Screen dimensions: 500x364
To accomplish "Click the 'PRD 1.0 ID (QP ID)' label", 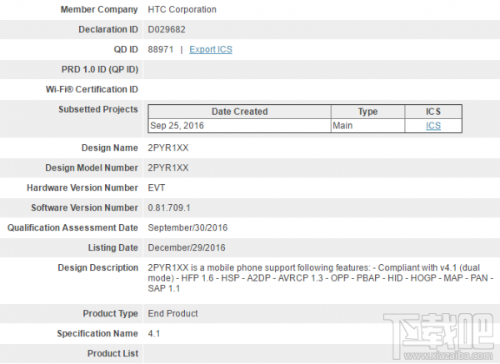I will (x=99, y=69).
